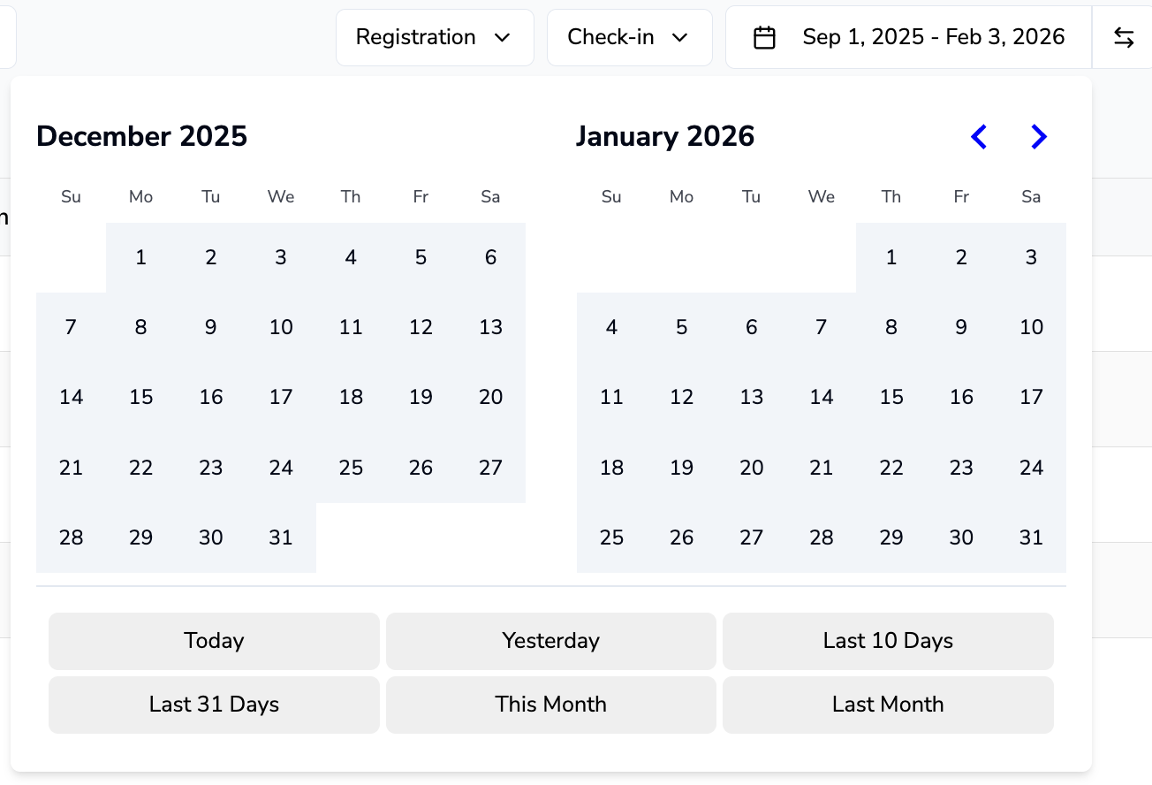This screenshot has width=1152, height=785.
Task: Click the swap arrows icon at top right
Action: point(1123,37)
